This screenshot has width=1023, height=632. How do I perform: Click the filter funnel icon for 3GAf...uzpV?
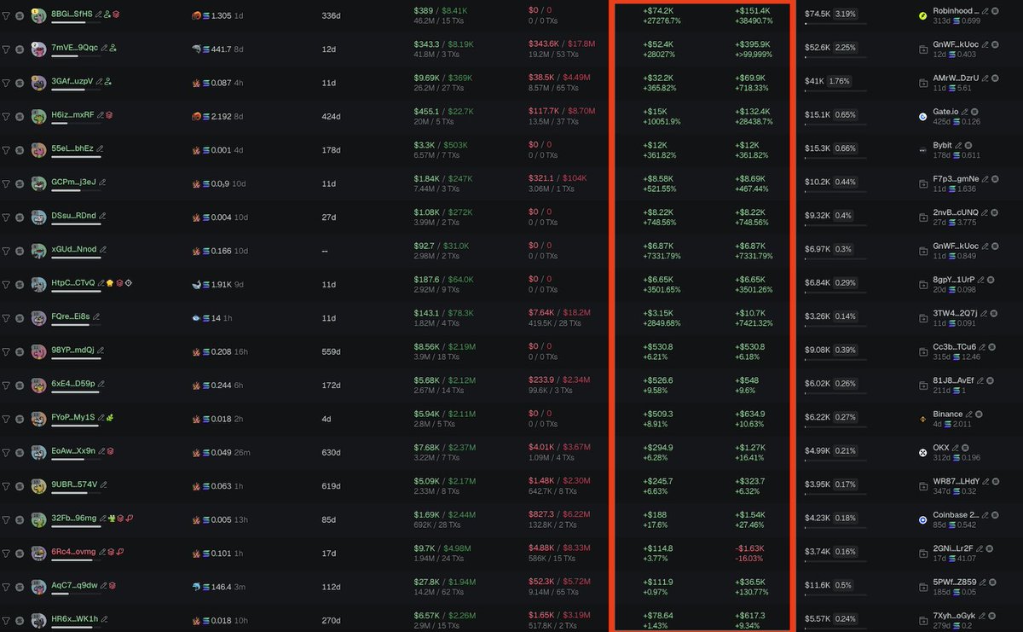tap(6, 83)
